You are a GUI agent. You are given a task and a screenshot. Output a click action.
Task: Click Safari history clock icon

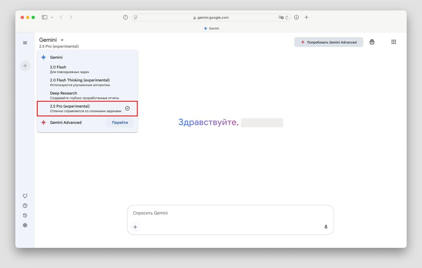pyautogui.click(x=125, y=17)
